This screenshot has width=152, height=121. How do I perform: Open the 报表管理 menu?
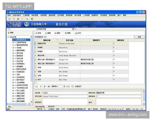tap(112, 15)
